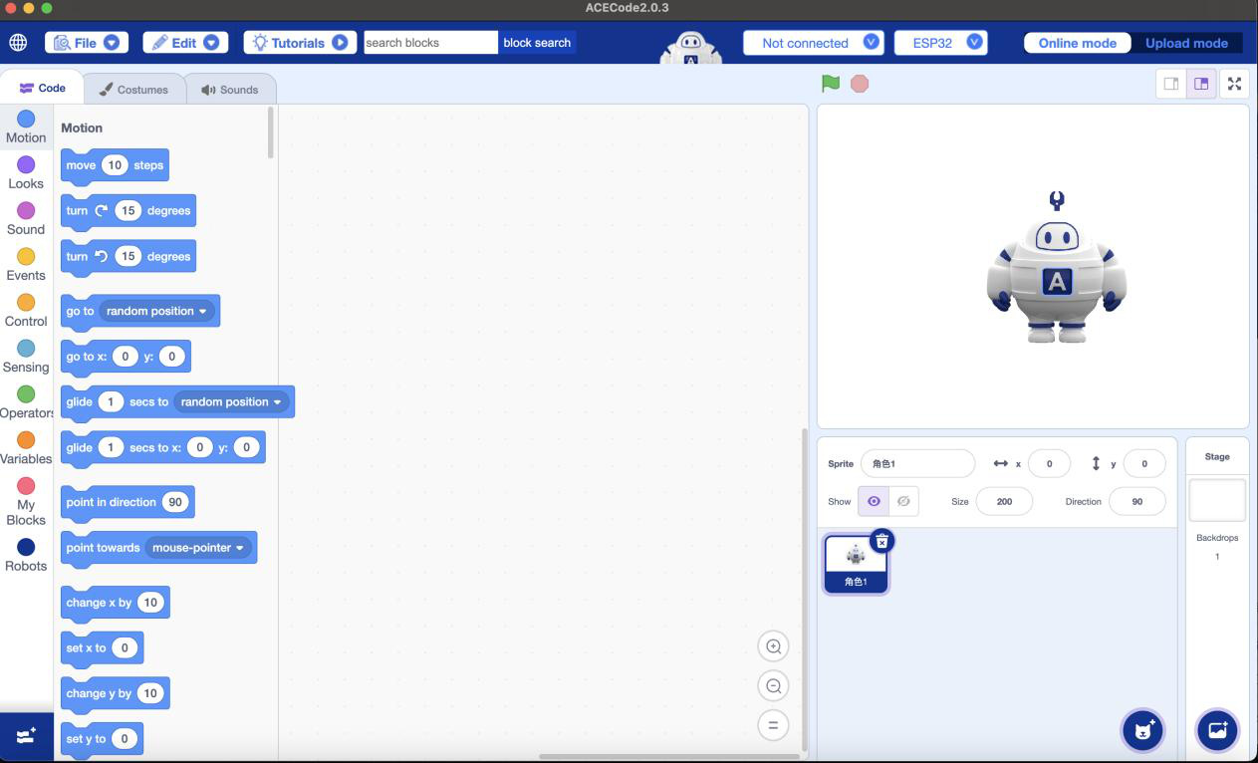1258x763 pixels.
Task: Open the File menu dropdown
Action: tap(86, 43)
